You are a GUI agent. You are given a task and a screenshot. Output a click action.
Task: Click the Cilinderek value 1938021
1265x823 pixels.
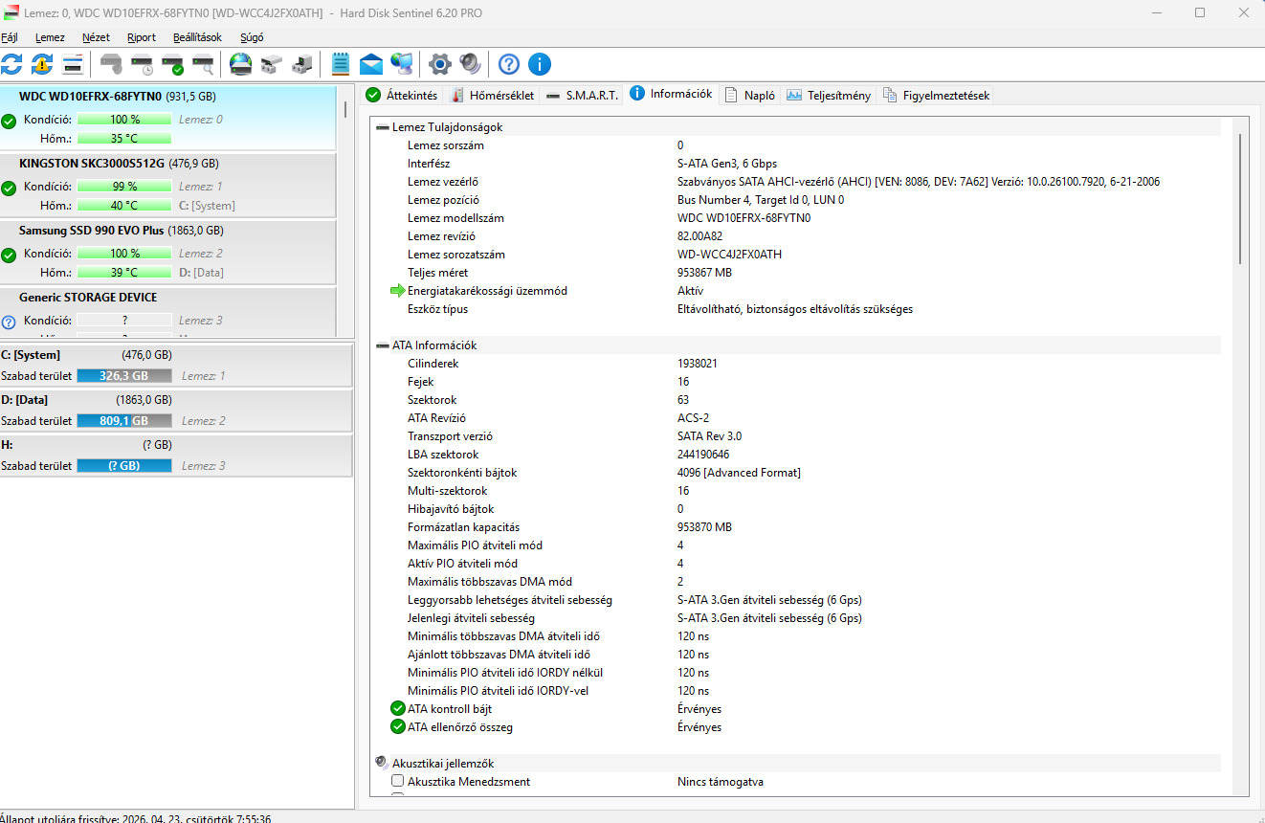698,364
